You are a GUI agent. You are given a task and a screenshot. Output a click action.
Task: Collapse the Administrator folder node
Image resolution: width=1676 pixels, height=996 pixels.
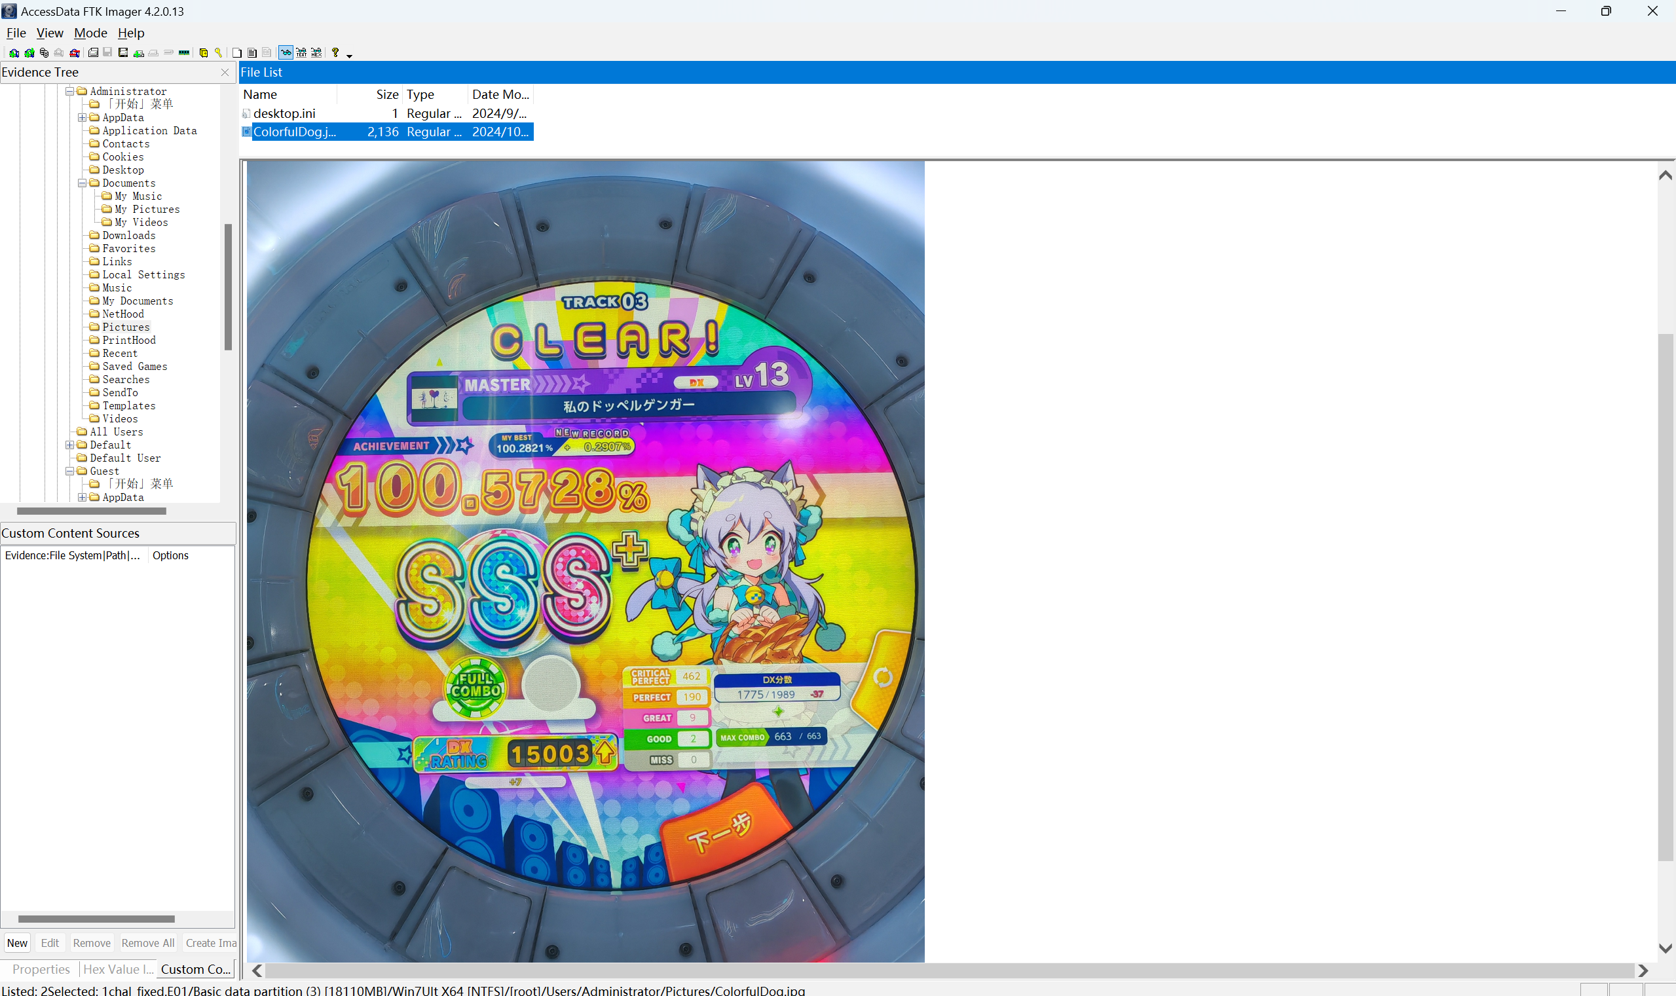pos(70,91)
